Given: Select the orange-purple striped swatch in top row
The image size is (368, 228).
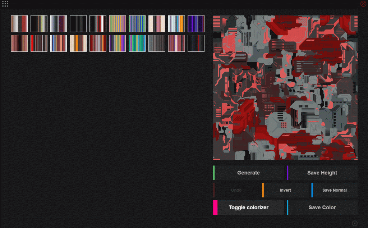Looking at the screenshot, I should point(118,24).
